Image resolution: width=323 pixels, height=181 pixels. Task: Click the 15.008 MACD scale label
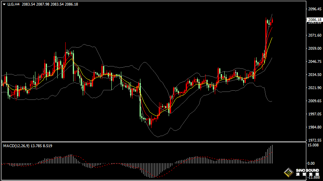313,146
